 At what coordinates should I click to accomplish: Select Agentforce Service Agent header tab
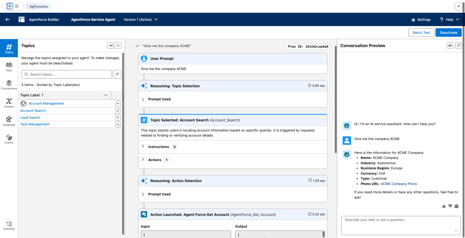(93, 19)
